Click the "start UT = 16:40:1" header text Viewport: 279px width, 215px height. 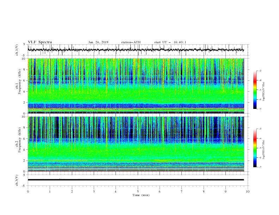point(170,42)
